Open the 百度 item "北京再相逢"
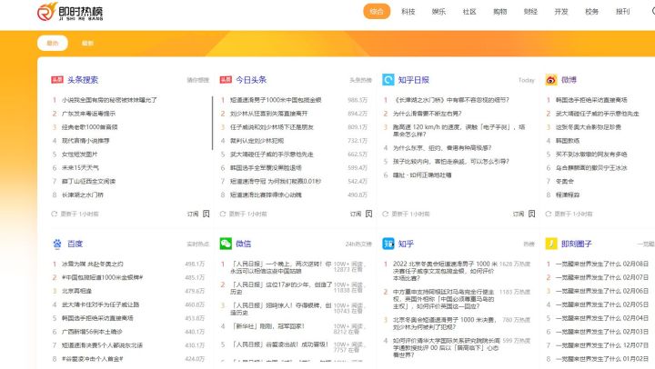655x369 pixels. 76,291
